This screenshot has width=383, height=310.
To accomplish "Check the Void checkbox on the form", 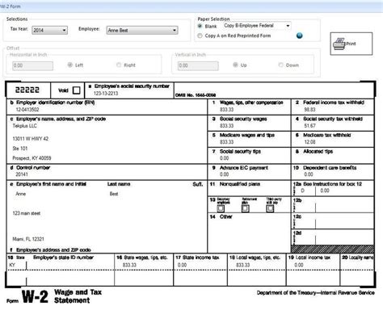I will (77, 90).
